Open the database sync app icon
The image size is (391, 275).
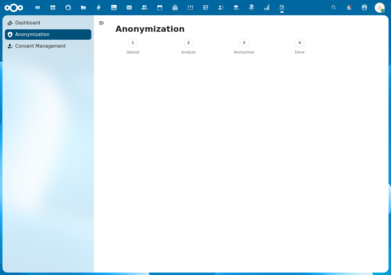tap(236, 8)
